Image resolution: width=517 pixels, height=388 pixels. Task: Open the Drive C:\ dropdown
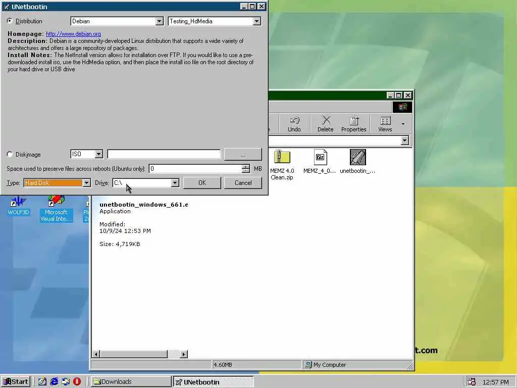click(175, 183)
